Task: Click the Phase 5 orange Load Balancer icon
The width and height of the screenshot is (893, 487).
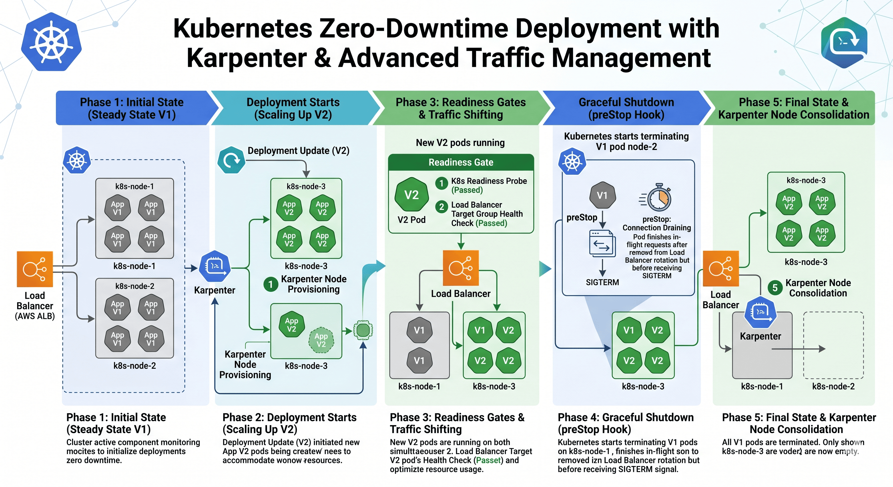Action: (721, 268)
